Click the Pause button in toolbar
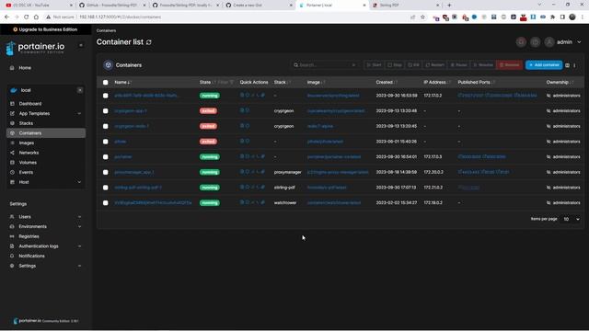Viewport: 589px width, 331px height. (x=458, y=65)
